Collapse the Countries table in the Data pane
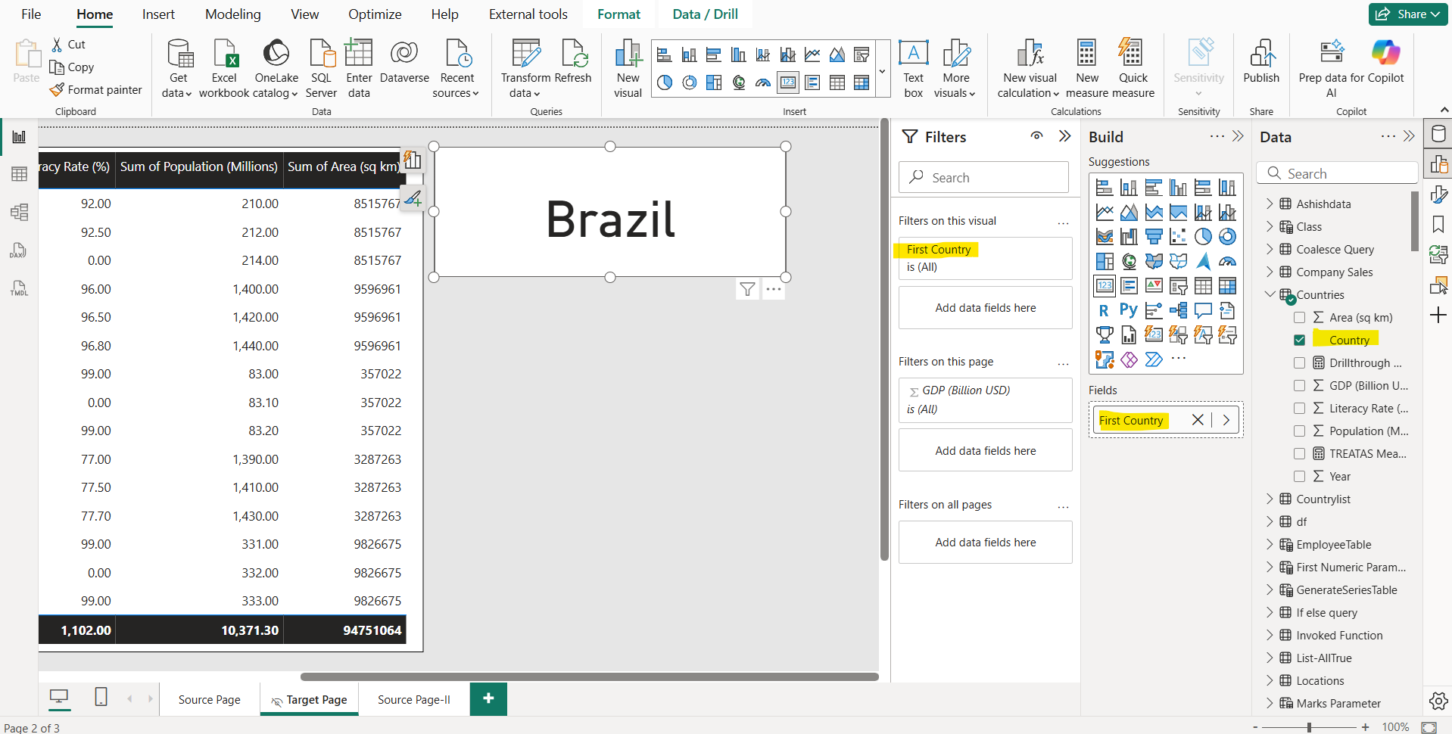 (x=1270, y=294)
